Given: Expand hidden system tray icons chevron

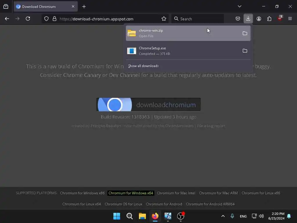Looking at the screenshot, I should 223,216.
